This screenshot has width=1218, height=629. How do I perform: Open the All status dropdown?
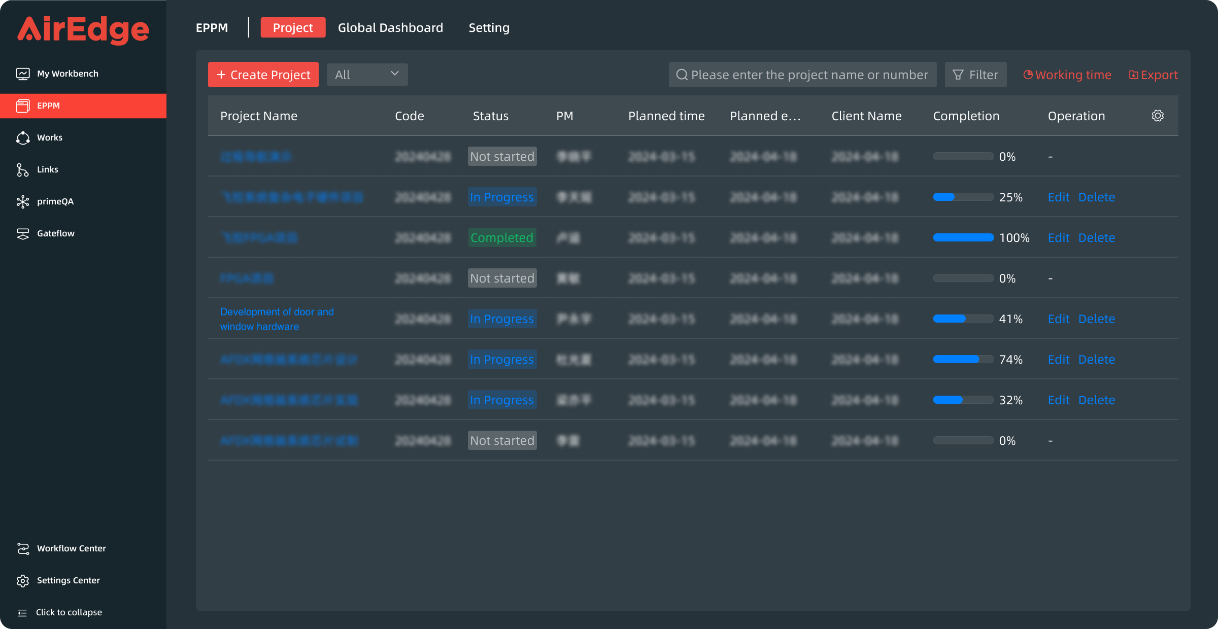(x=367, y=75)
